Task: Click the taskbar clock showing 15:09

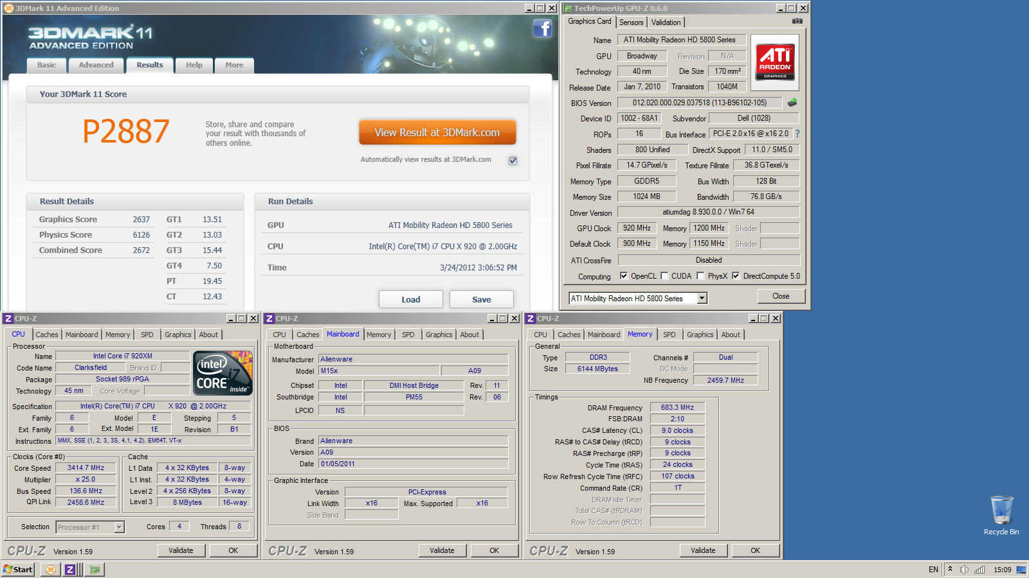Action: pos(1002,570)
